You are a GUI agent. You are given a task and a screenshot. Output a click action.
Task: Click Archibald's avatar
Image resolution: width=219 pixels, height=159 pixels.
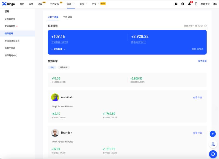pos(55,97)
